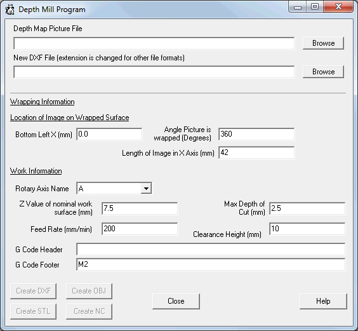
Task: Open Help for the Depth Mill Program
Action: pos(323,301)
